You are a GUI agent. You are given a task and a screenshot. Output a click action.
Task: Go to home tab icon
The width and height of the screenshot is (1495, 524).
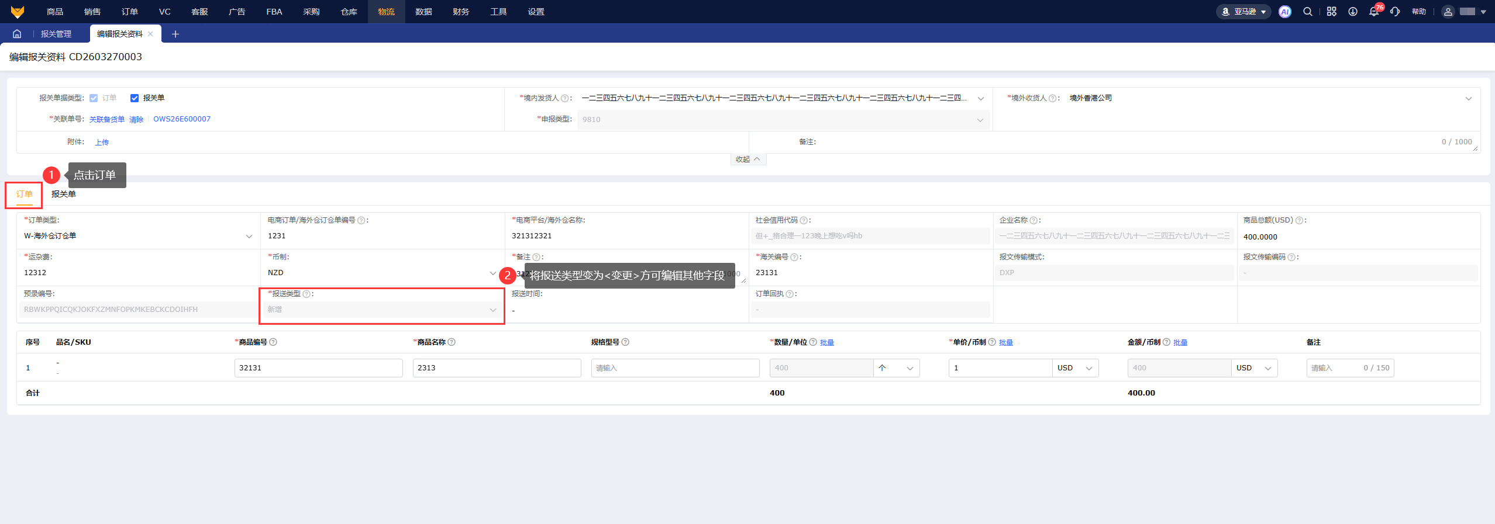17,34
